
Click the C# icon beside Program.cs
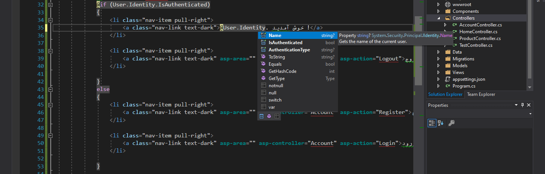(448, 86)
